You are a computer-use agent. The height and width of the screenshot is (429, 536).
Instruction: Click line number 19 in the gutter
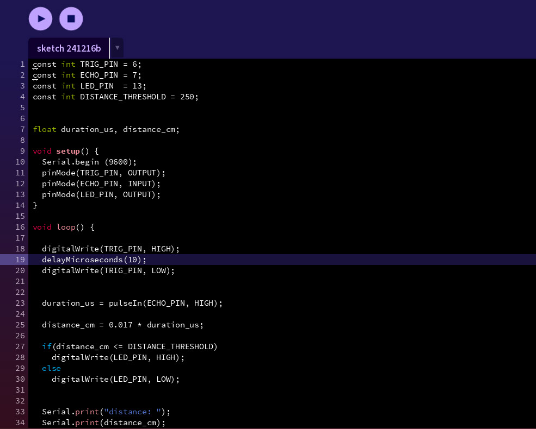pyautogui.click(x=20, y=260)
